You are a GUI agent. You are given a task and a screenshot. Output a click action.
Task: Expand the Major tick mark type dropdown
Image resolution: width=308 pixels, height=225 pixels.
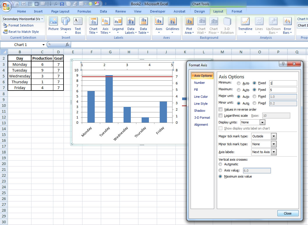click(273, 136)
